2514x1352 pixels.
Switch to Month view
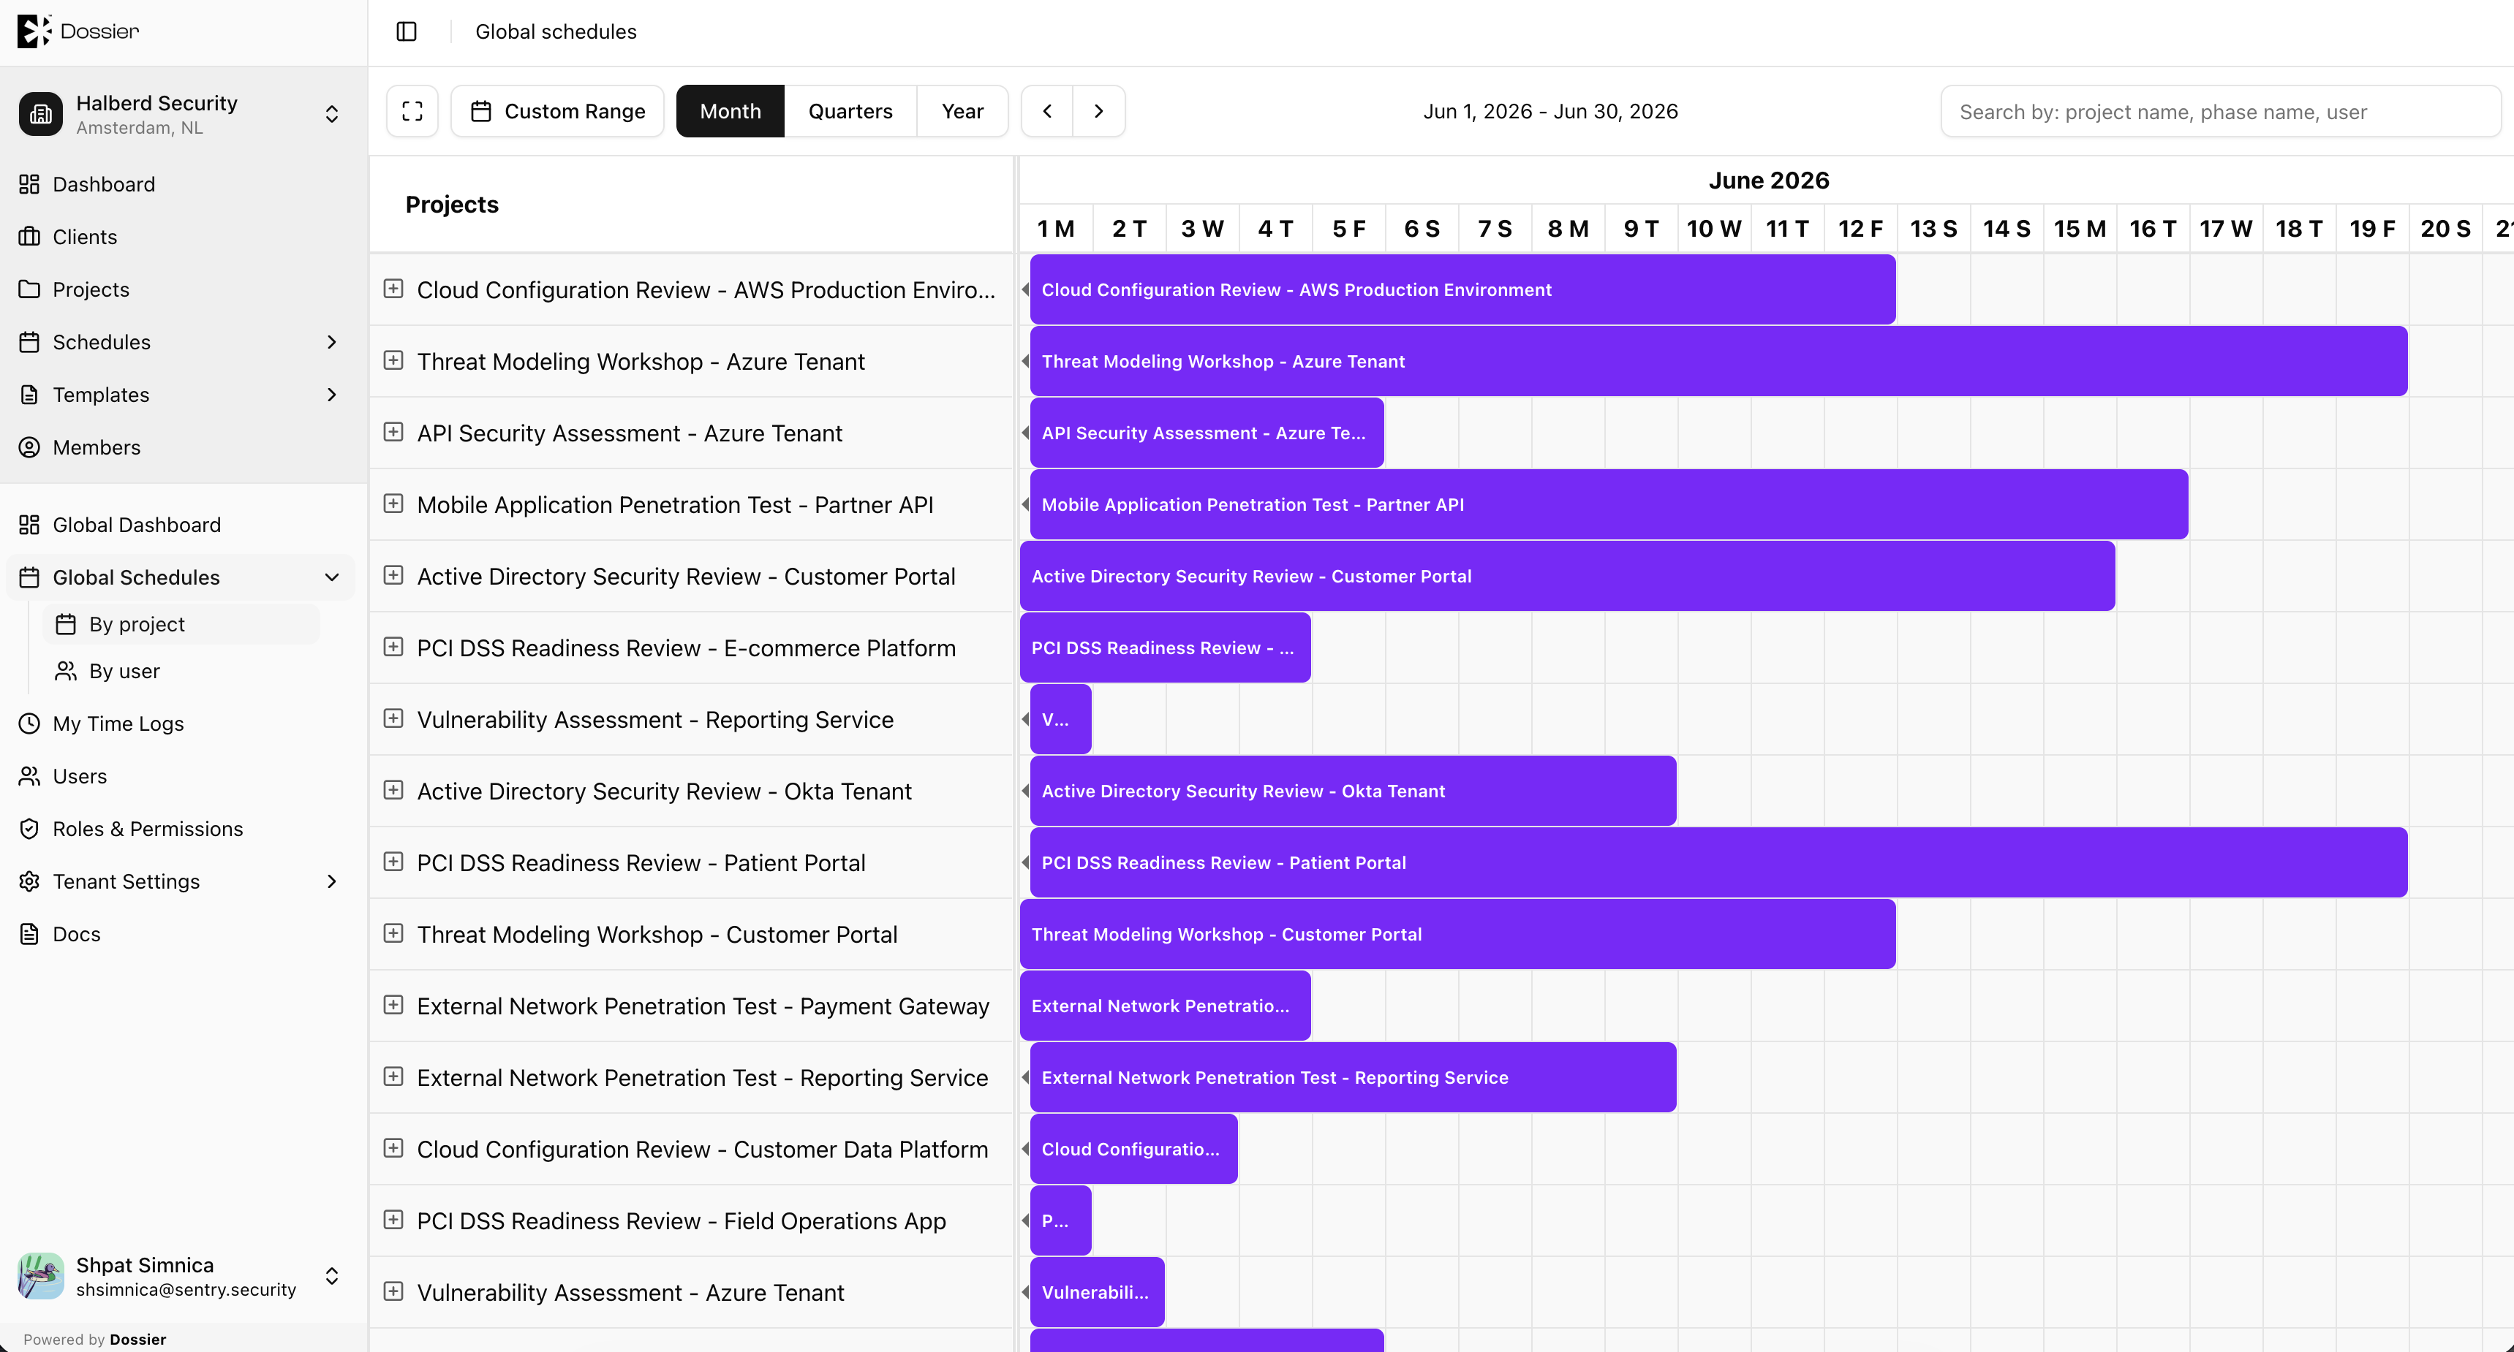pos(730,111)
